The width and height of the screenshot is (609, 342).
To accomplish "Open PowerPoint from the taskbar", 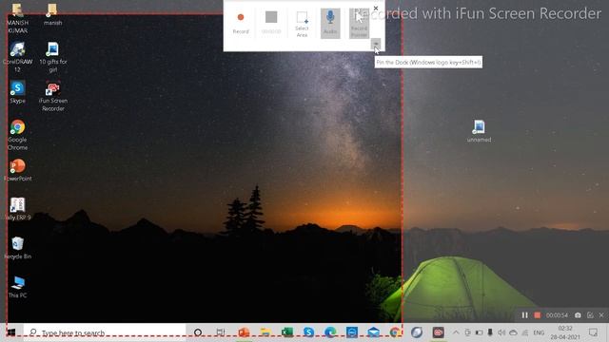I will coord(244,332).
